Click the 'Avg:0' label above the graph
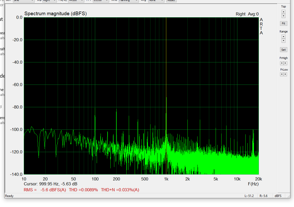 coord(253,14)
